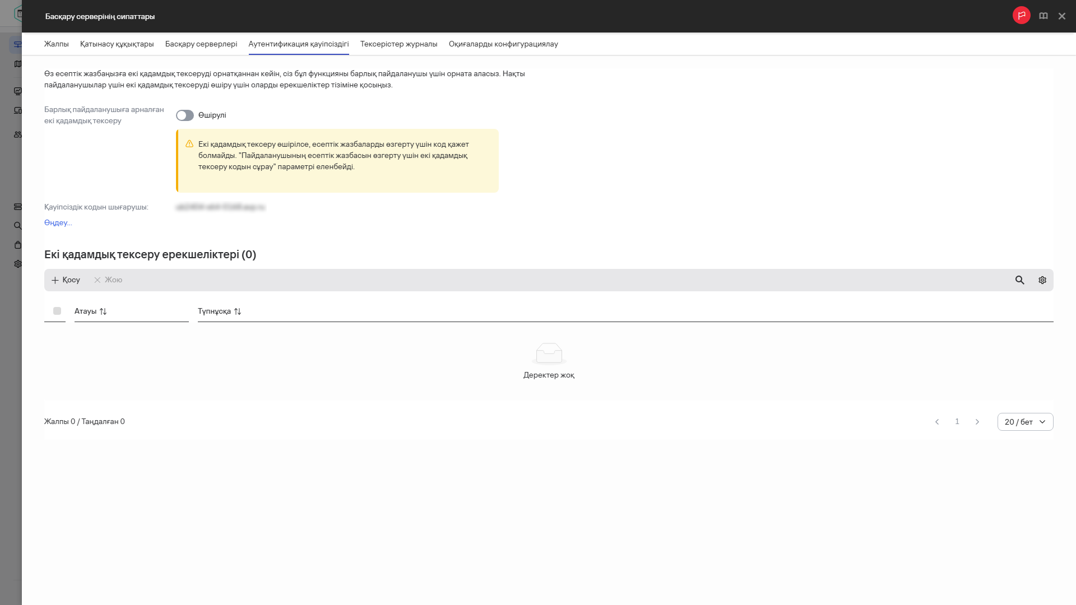Viewport: 1076px width, 605px height.
Task: Click the search magnifier in the exclusions toolbar
Action: pyautogui.click(x=1019, y=280)
